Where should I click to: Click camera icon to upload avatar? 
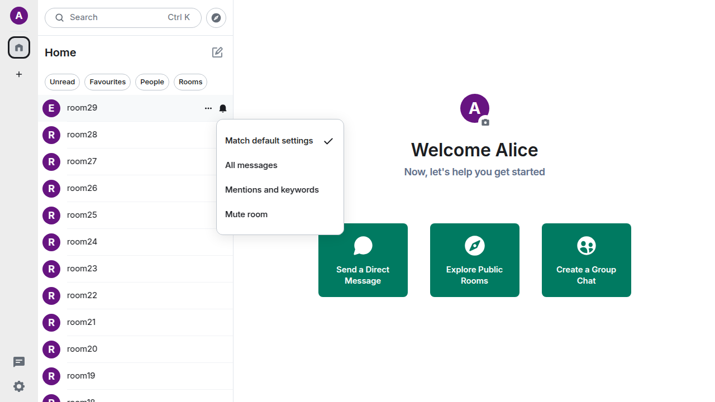[x=485, y=122]
